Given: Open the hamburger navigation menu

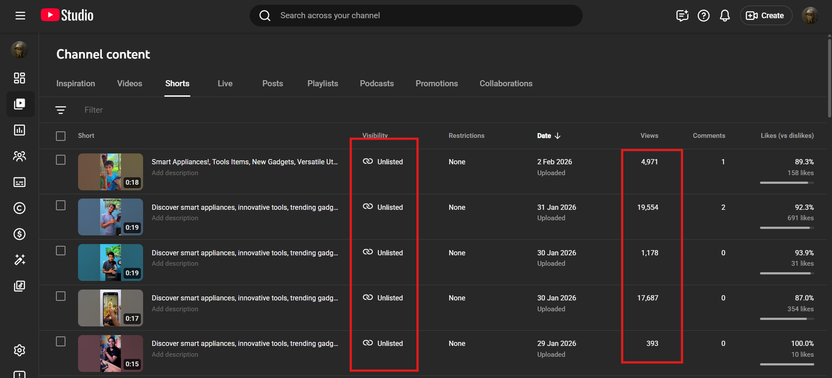Looking at the screenshot, I should (x=20, y=16).
